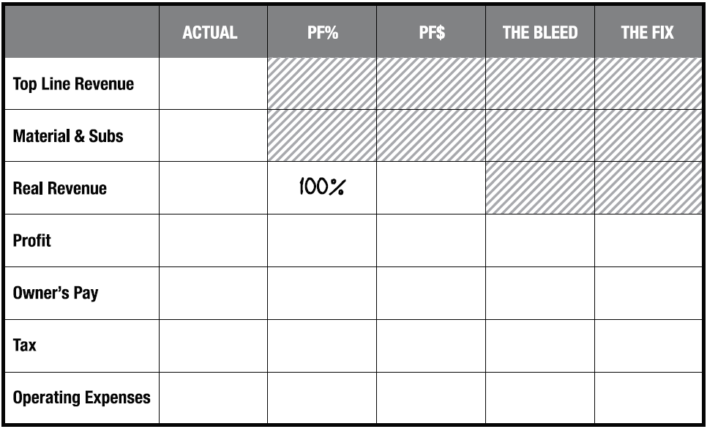
Task: Select the Profit row label
Action: click(32, 241)
